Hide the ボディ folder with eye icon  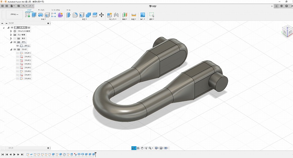click(15, 42)
